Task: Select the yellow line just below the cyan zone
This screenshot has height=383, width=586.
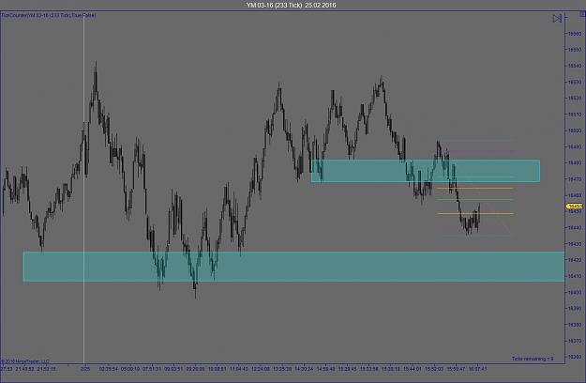Action: pos(474,189)
